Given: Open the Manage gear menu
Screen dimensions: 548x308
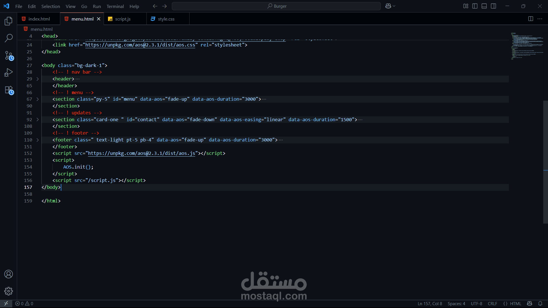Looking at the screenshot, I should pos(9,291).
